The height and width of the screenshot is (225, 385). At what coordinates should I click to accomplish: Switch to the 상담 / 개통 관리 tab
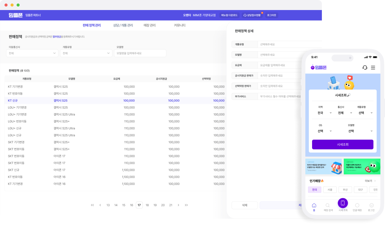(x=123, y=25)
